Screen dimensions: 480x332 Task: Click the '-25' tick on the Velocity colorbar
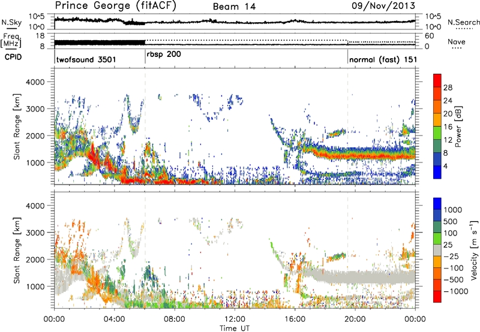[451, 256]
